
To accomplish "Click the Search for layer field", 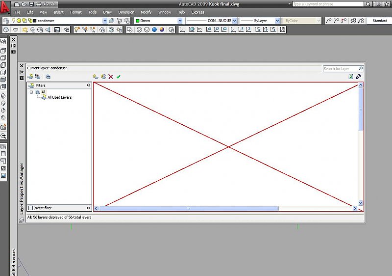I will [341, 69].
